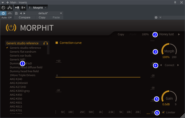Select Dummy head free field
This screenshot has height=118, width=185.
(24, 71)
